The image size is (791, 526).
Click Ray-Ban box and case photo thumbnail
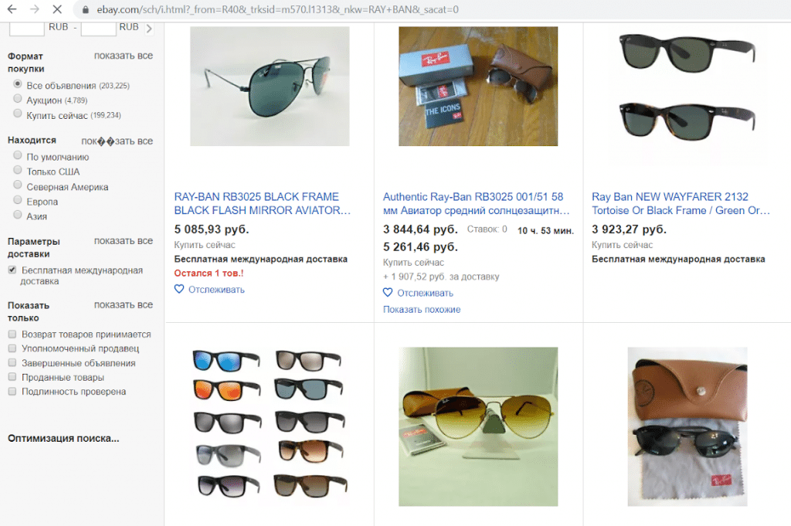[x=478, y=87]
